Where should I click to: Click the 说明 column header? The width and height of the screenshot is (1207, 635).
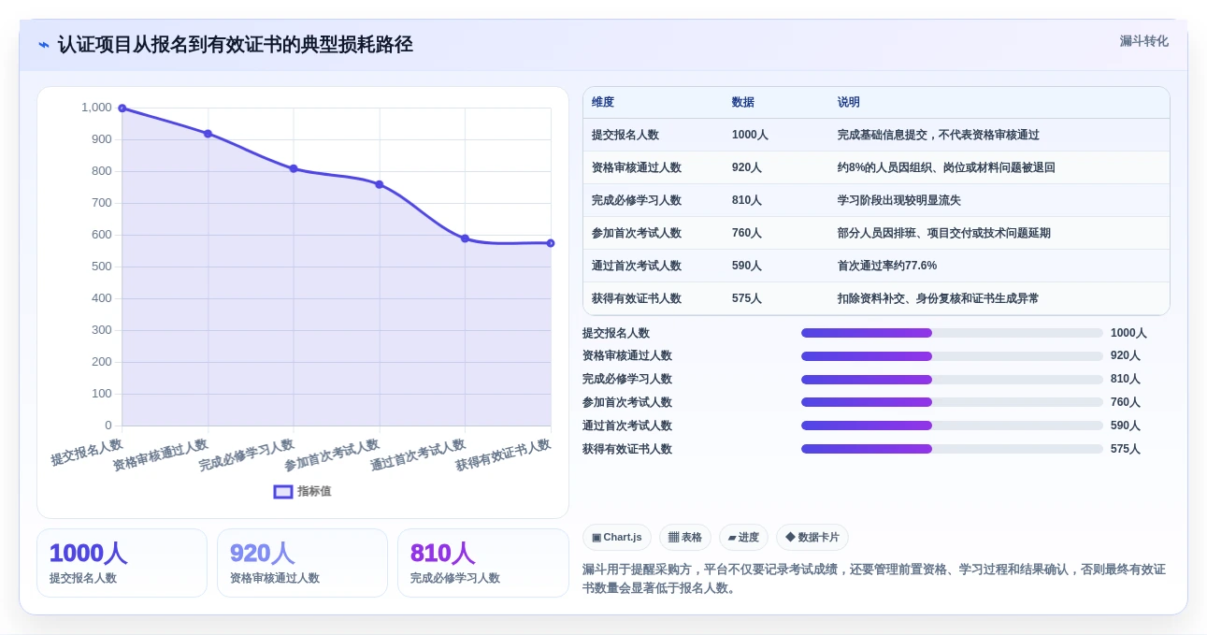click(849, 103)
